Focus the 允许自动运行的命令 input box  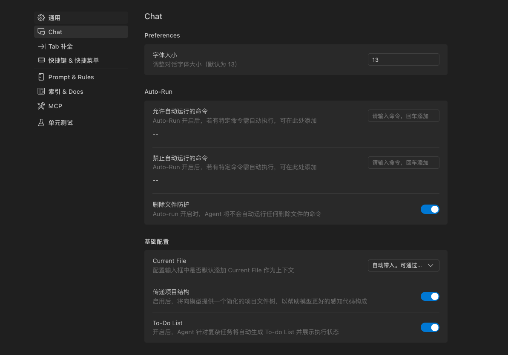pyautogui.click(x=403, y=116)
